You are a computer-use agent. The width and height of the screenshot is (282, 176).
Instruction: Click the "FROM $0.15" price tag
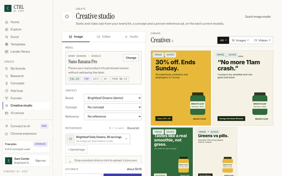click(119, 79)
